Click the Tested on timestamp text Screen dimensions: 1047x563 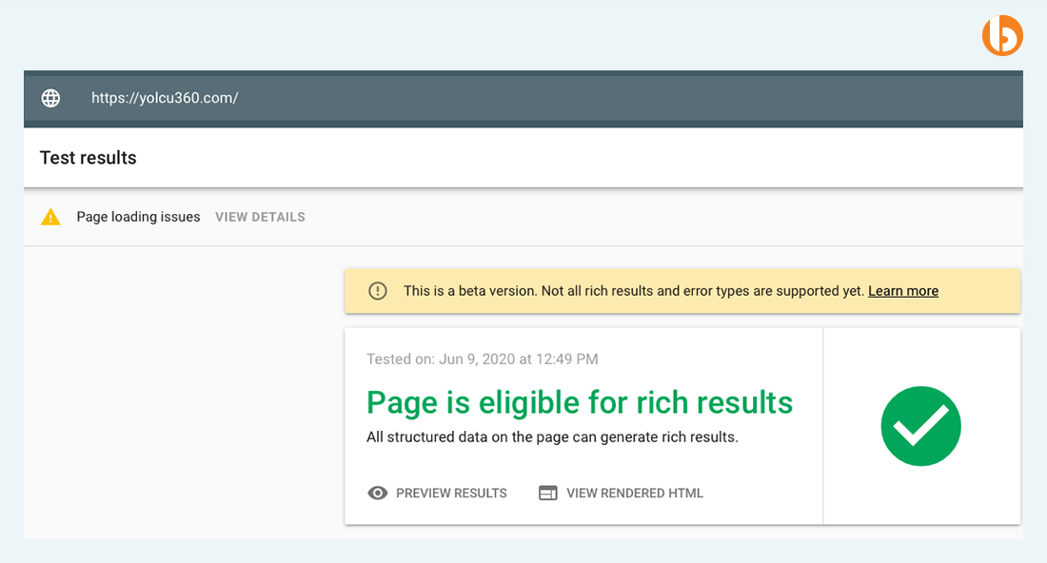click(482, 359)
